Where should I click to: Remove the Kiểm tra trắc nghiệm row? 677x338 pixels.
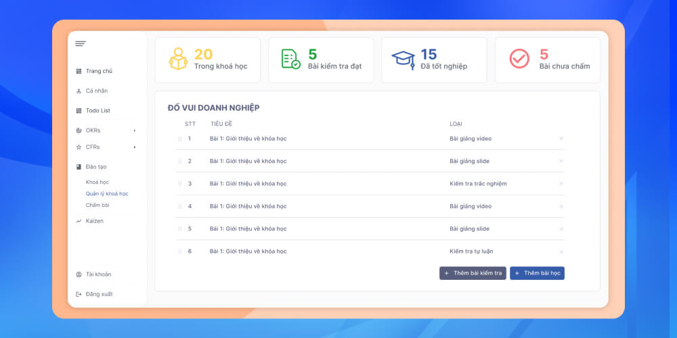(561, 184)
